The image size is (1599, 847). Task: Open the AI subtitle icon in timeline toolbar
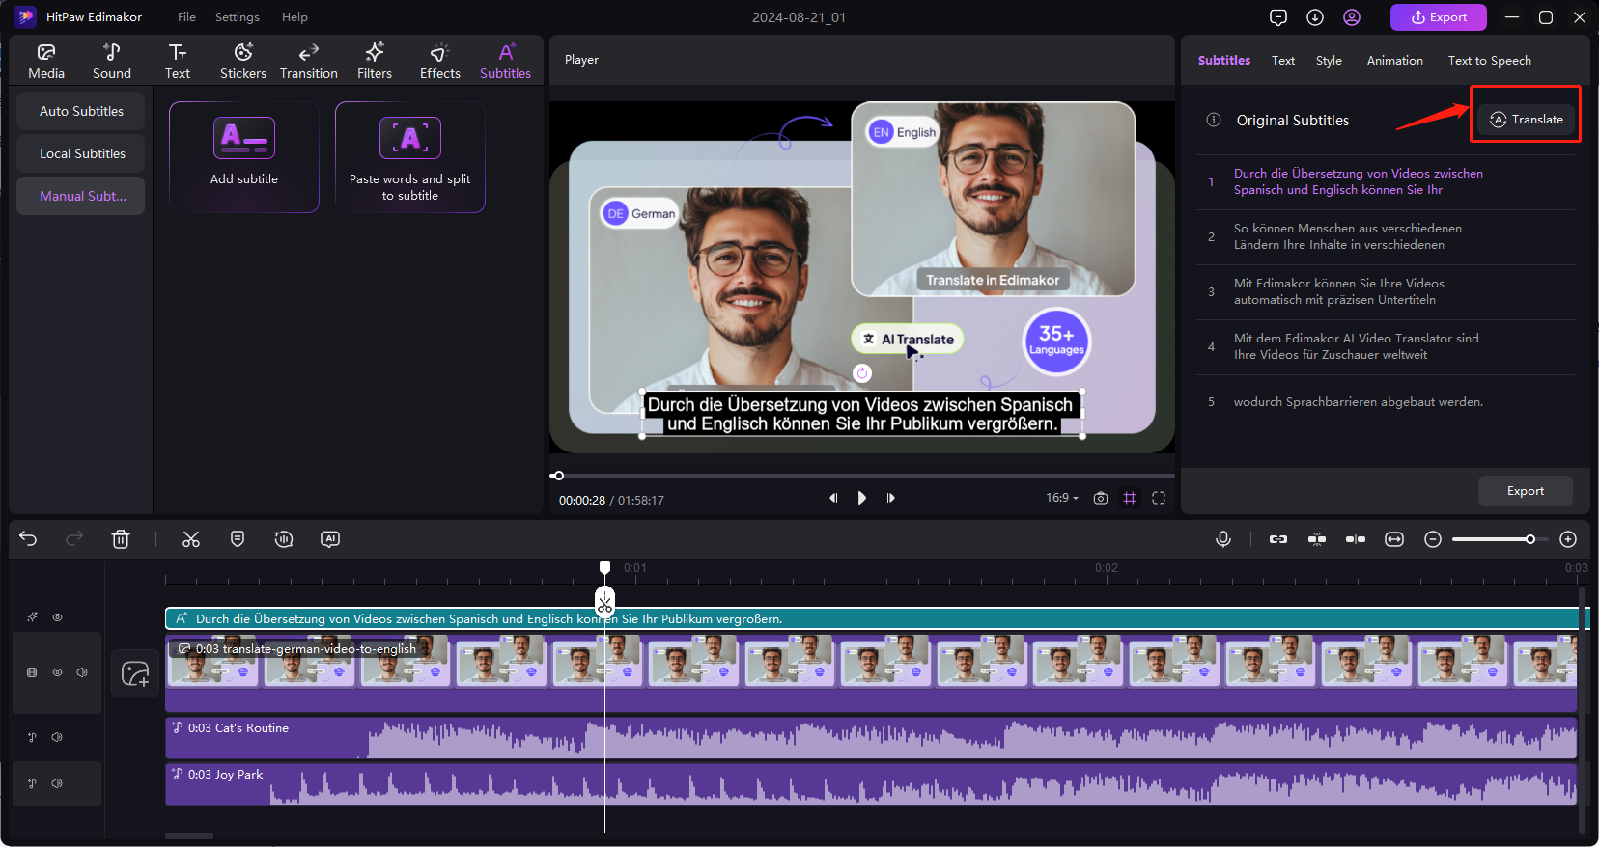(x=330, y=539)
